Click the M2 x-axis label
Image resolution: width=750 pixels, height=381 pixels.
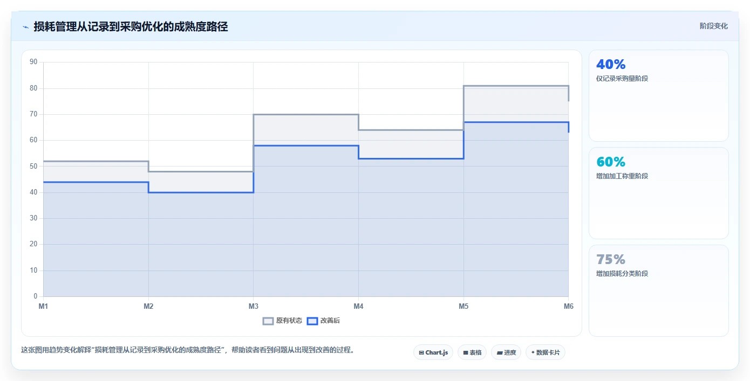[148, 306]
